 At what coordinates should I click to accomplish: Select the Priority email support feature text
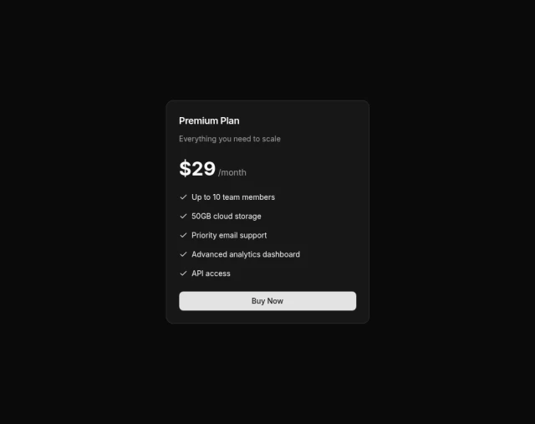[x=229, y=235]
